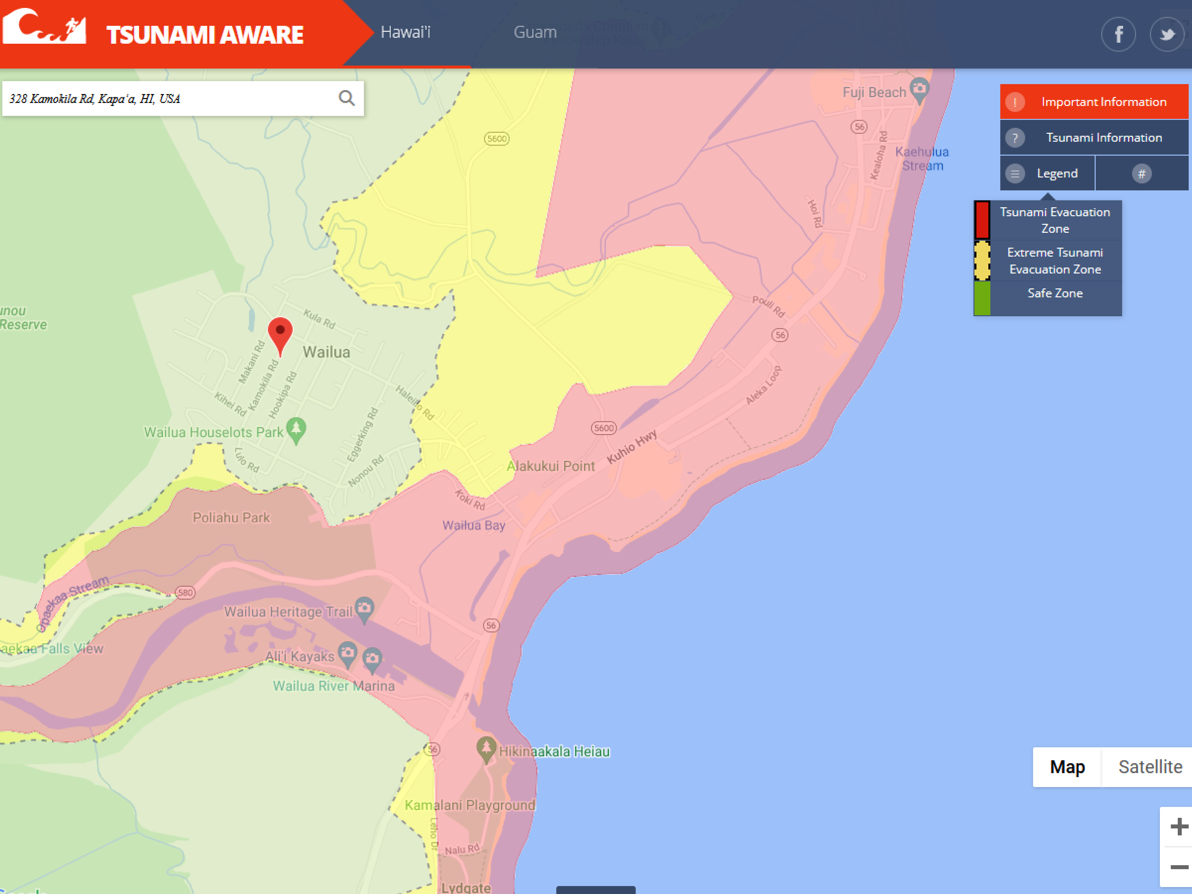
Task: Click the exclamation icon on Important Information
Action: pyautogui.click(x=1015, y=102)
